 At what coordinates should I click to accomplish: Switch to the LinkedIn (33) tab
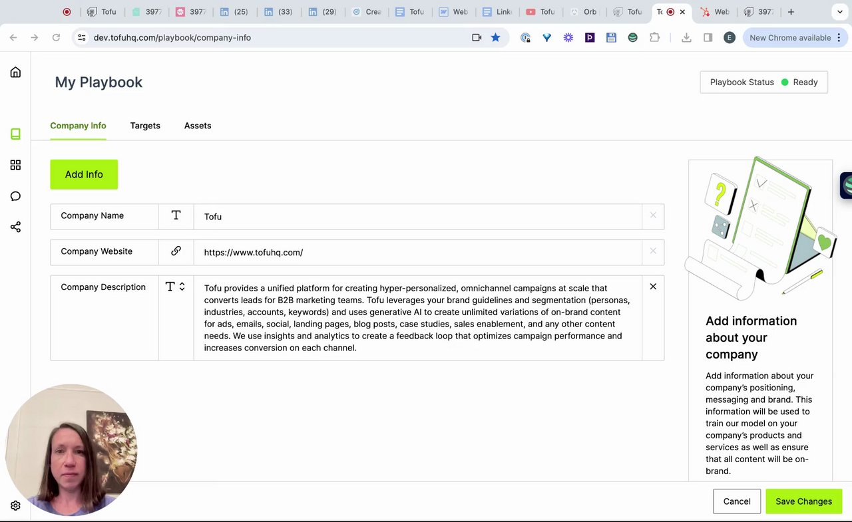(x=278, y=12)
